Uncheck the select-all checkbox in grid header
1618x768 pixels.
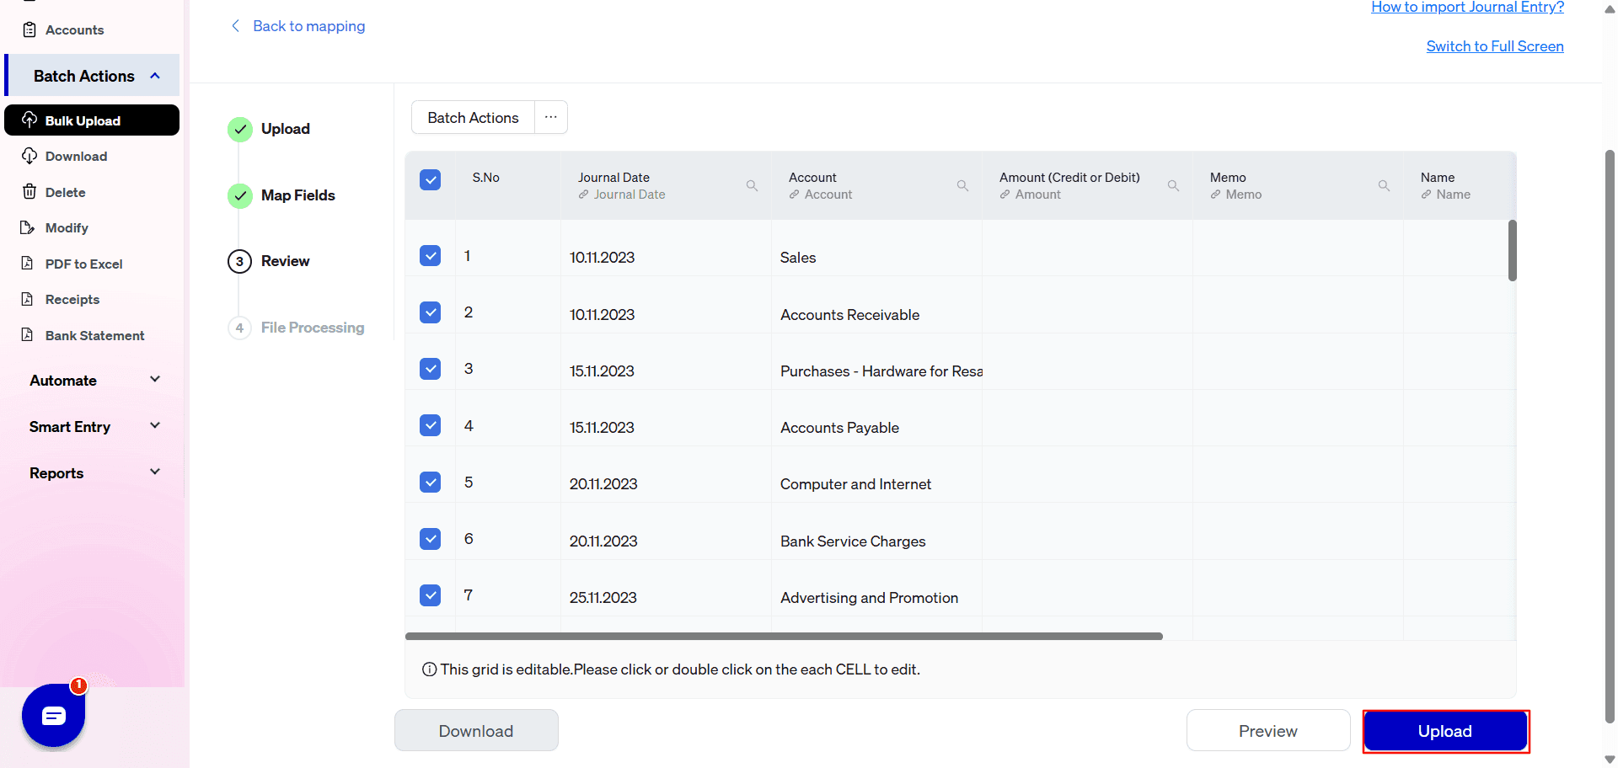(x=430, y=179)
